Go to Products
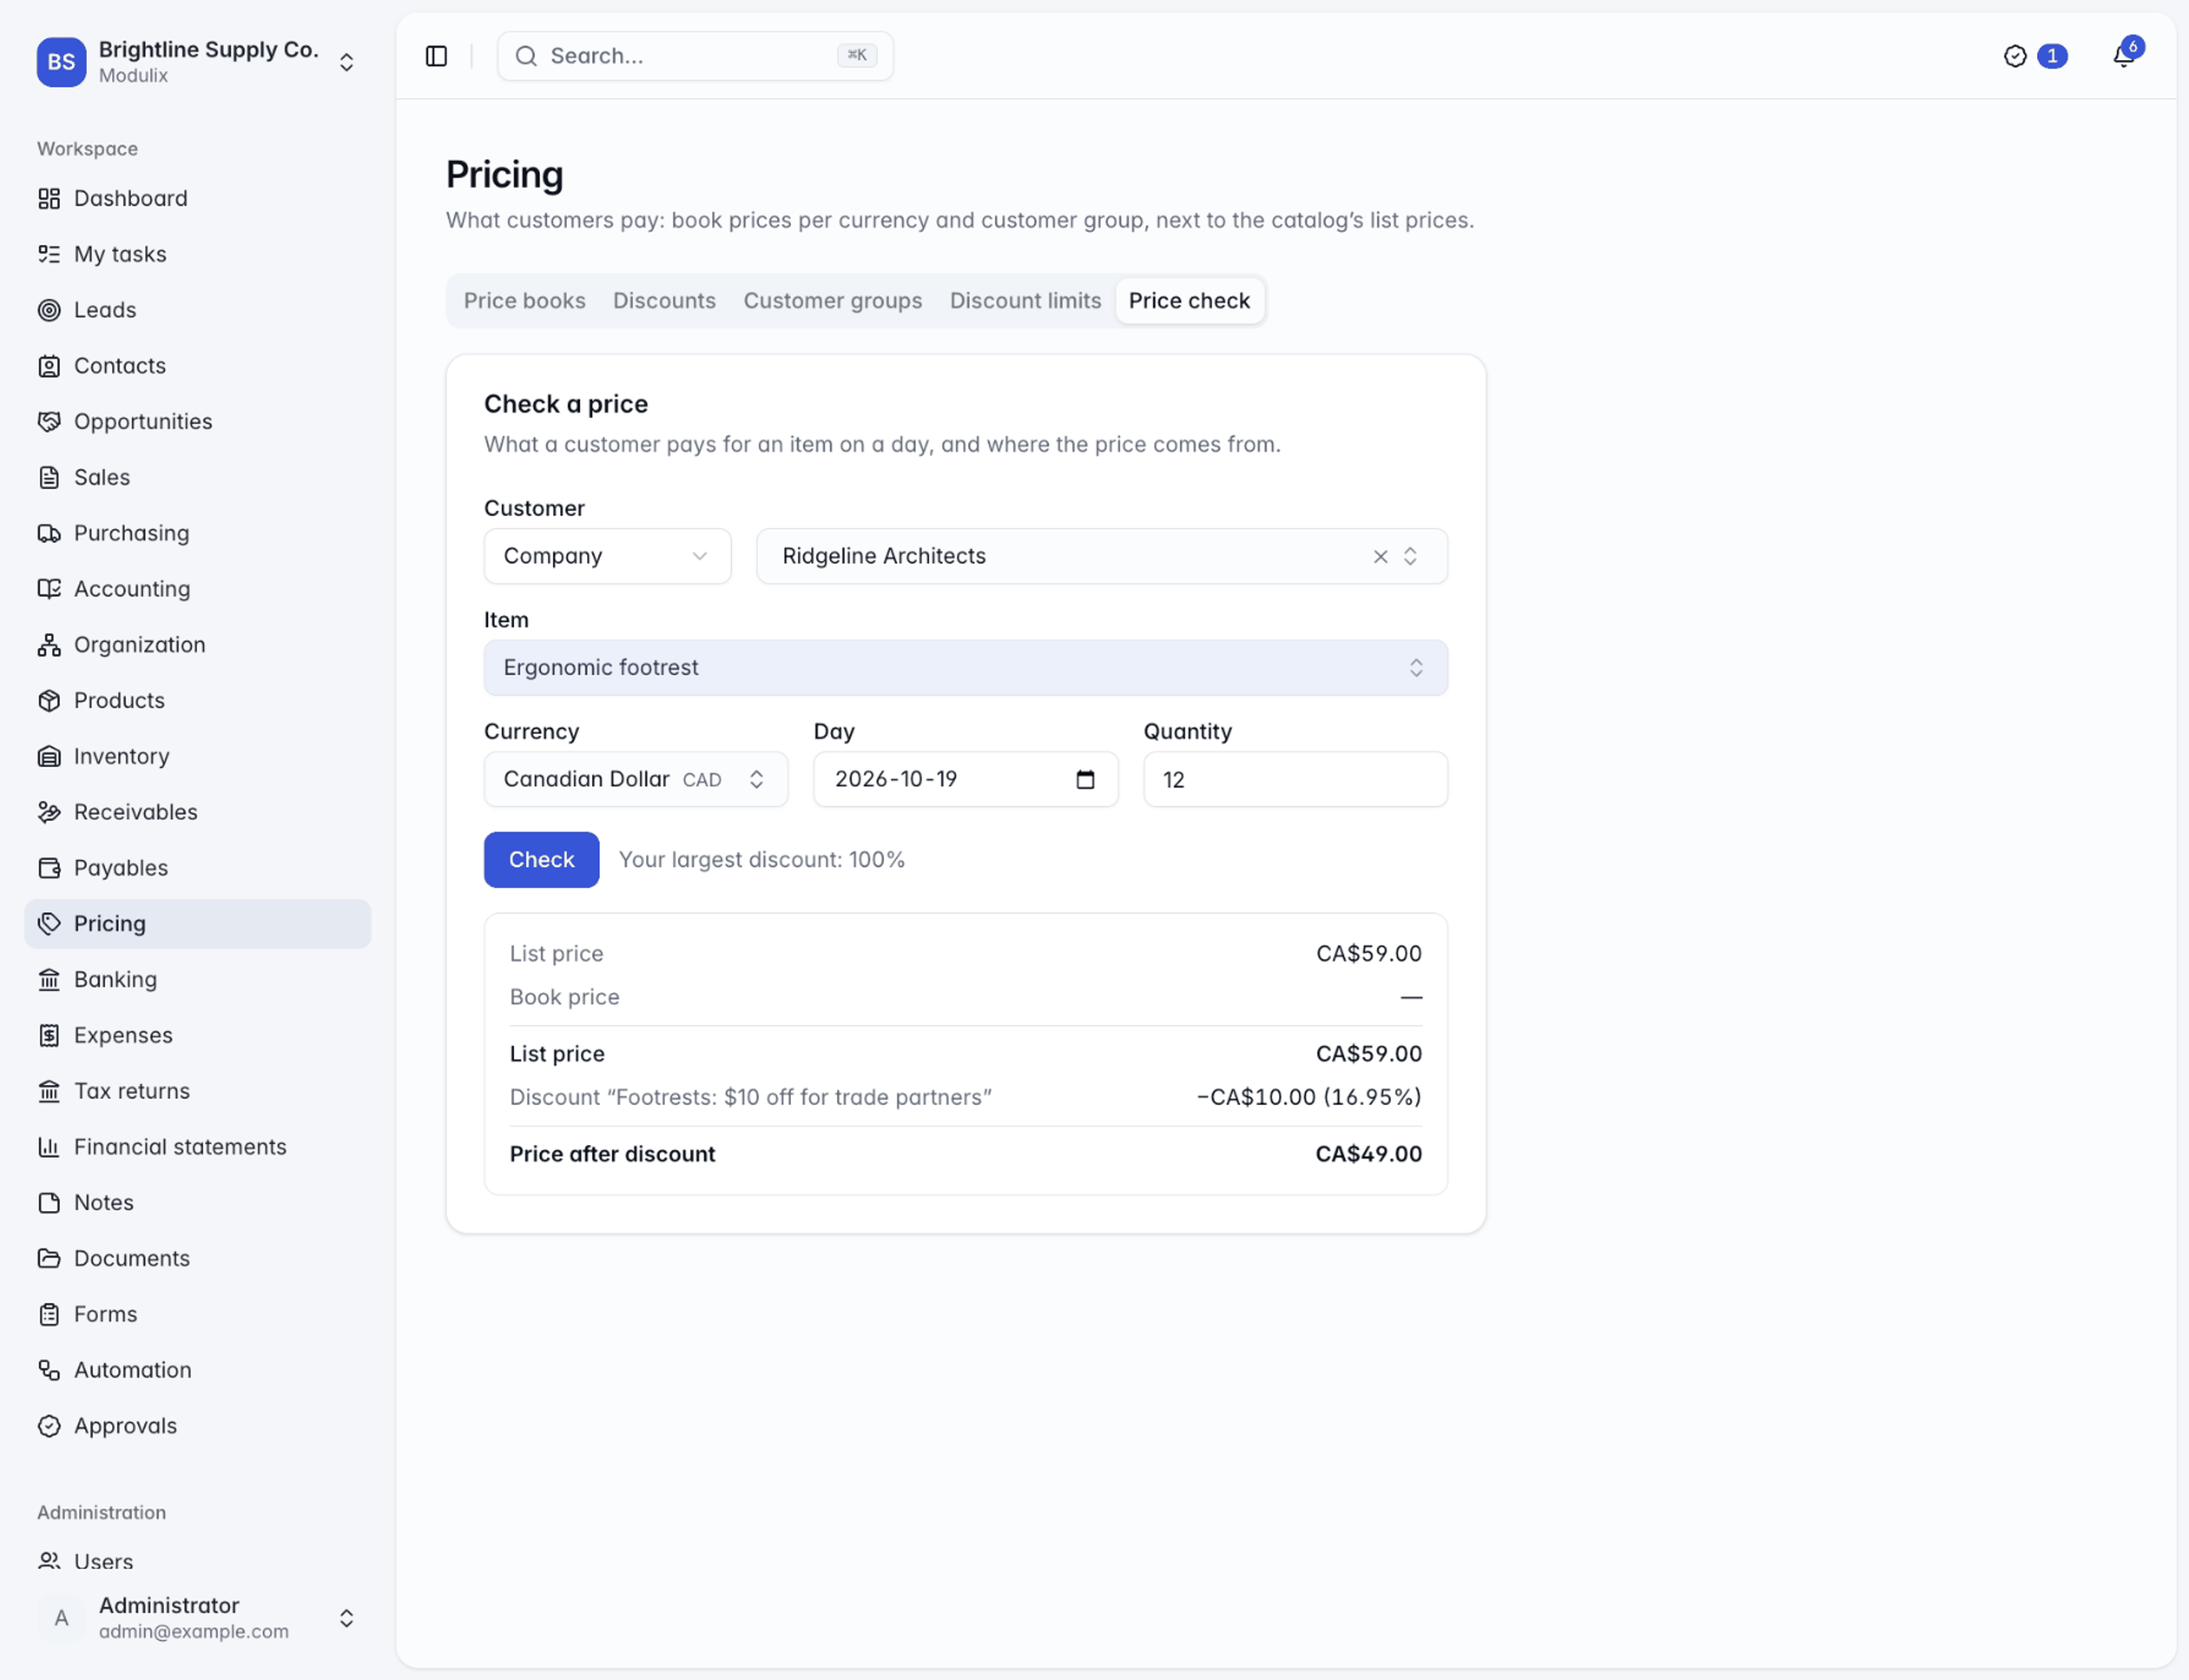2189x1680 pixels. point(197,700)
